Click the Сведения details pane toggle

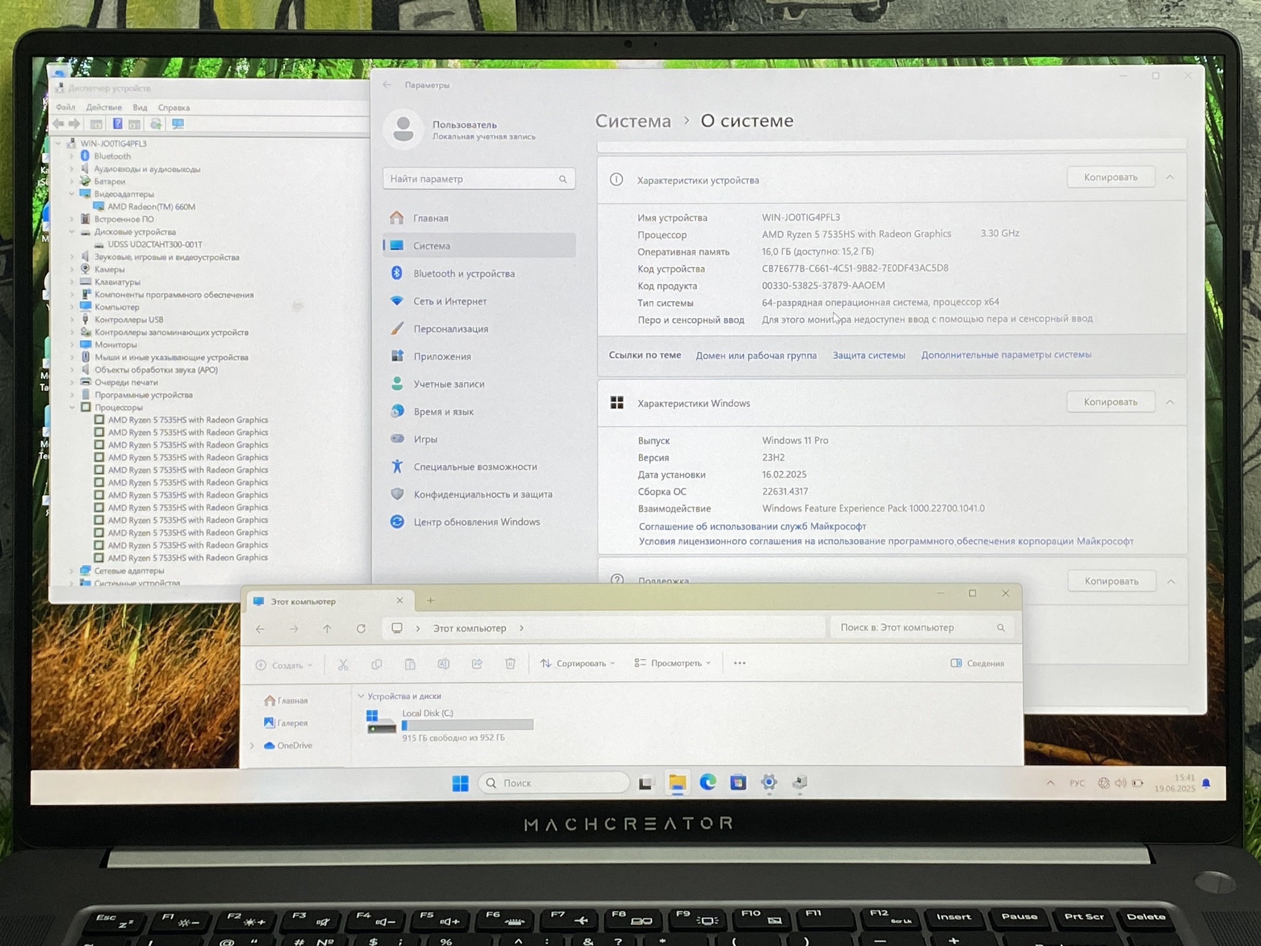(x=977, y=663)
